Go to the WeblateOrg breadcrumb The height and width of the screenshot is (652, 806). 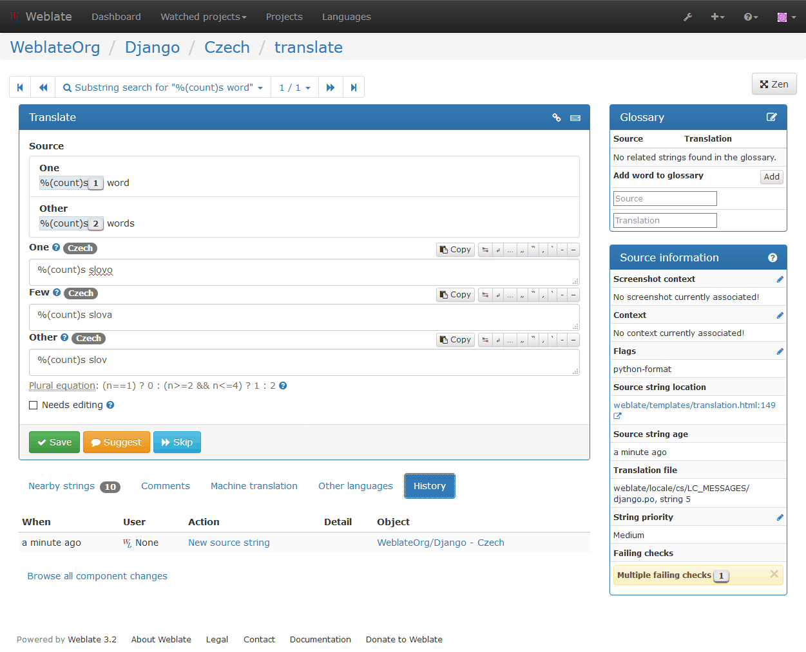[55, 48]
